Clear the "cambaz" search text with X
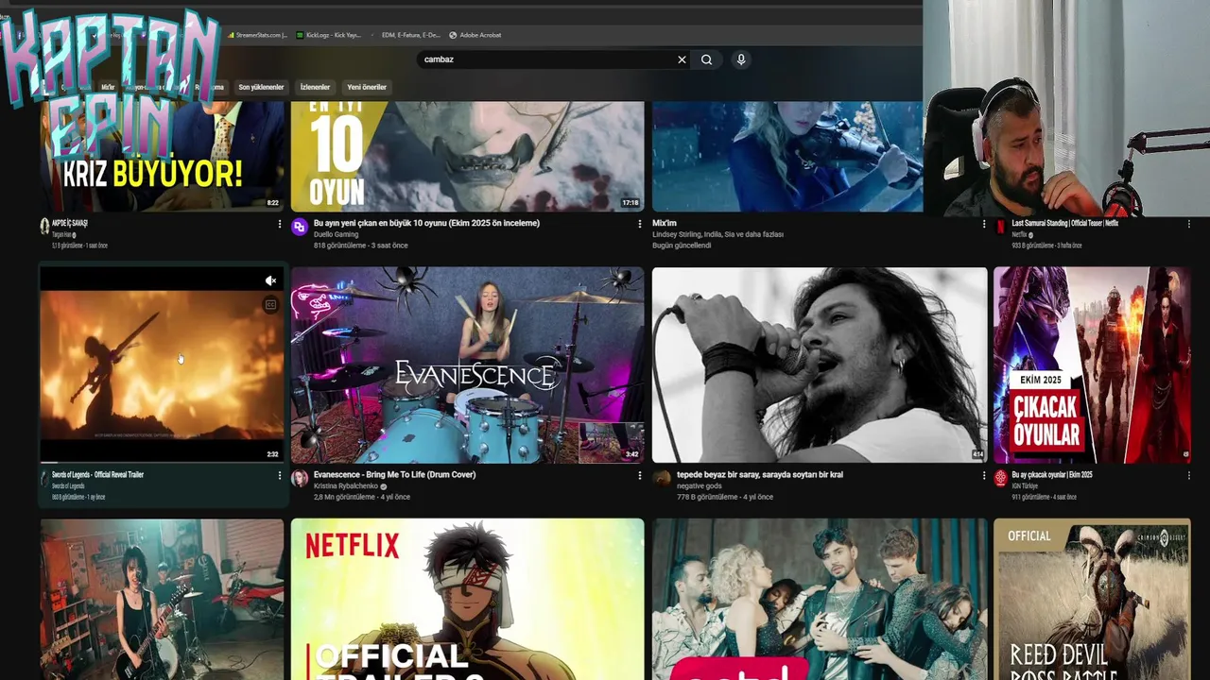This screenshot has height=680, width=1210. (x=682, y=59)
